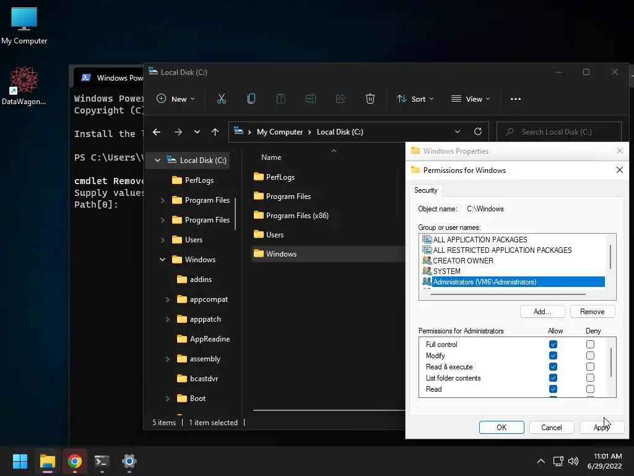Screen dimensions: 634x476
Task: Click OK in Permissions dialog
Action: 502,428
